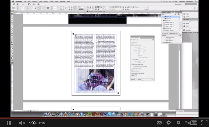This screenshot has height=127, width=209.
Task: Pause the video playback
Action: coord(9,123)
